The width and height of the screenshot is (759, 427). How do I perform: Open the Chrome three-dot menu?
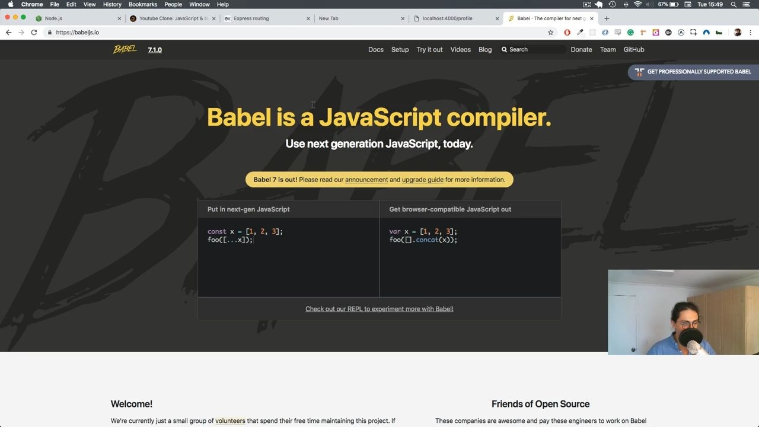coord(750,33)
